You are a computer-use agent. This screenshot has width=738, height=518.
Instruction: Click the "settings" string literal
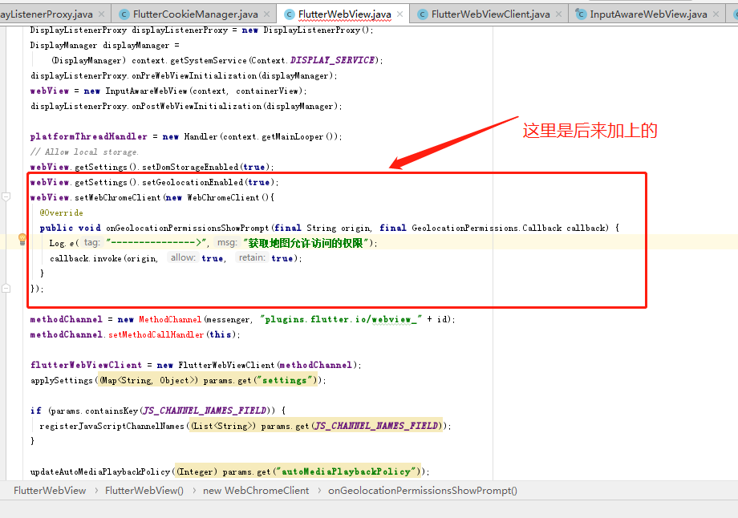coord(284,380)
